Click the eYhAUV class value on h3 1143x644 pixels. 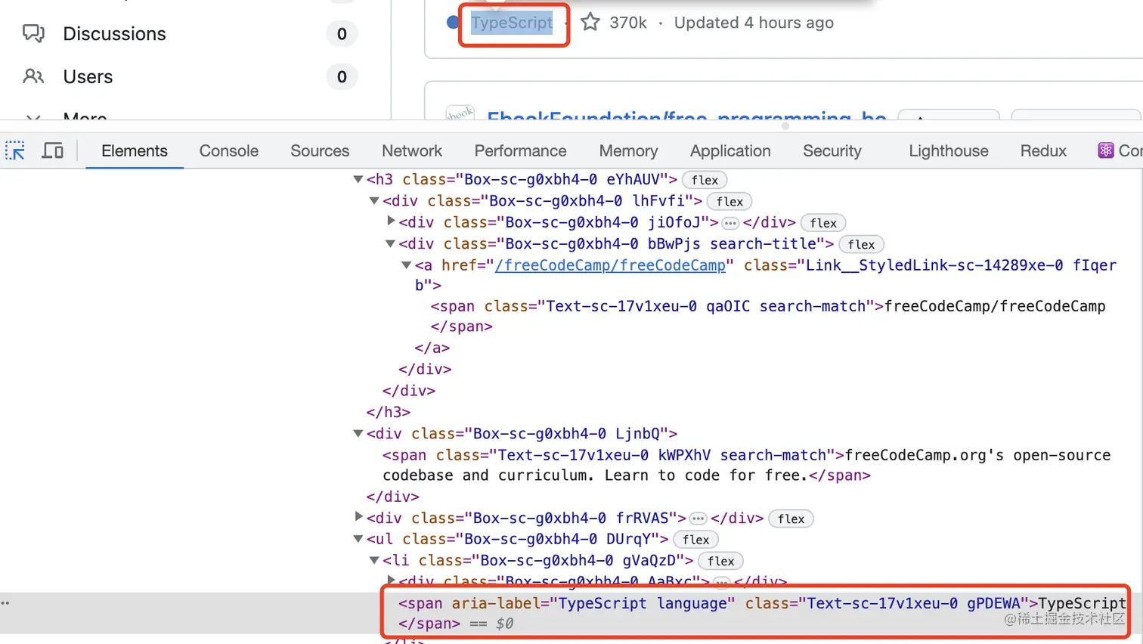click(x=633, y=179)
